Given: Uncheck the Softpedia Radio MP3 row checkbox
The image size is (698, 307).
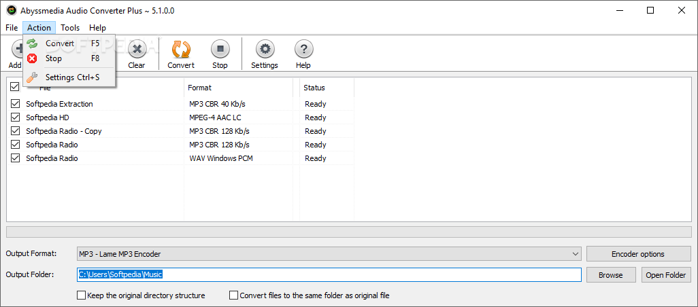Looking at the screenshot, I should click(15, 145).
